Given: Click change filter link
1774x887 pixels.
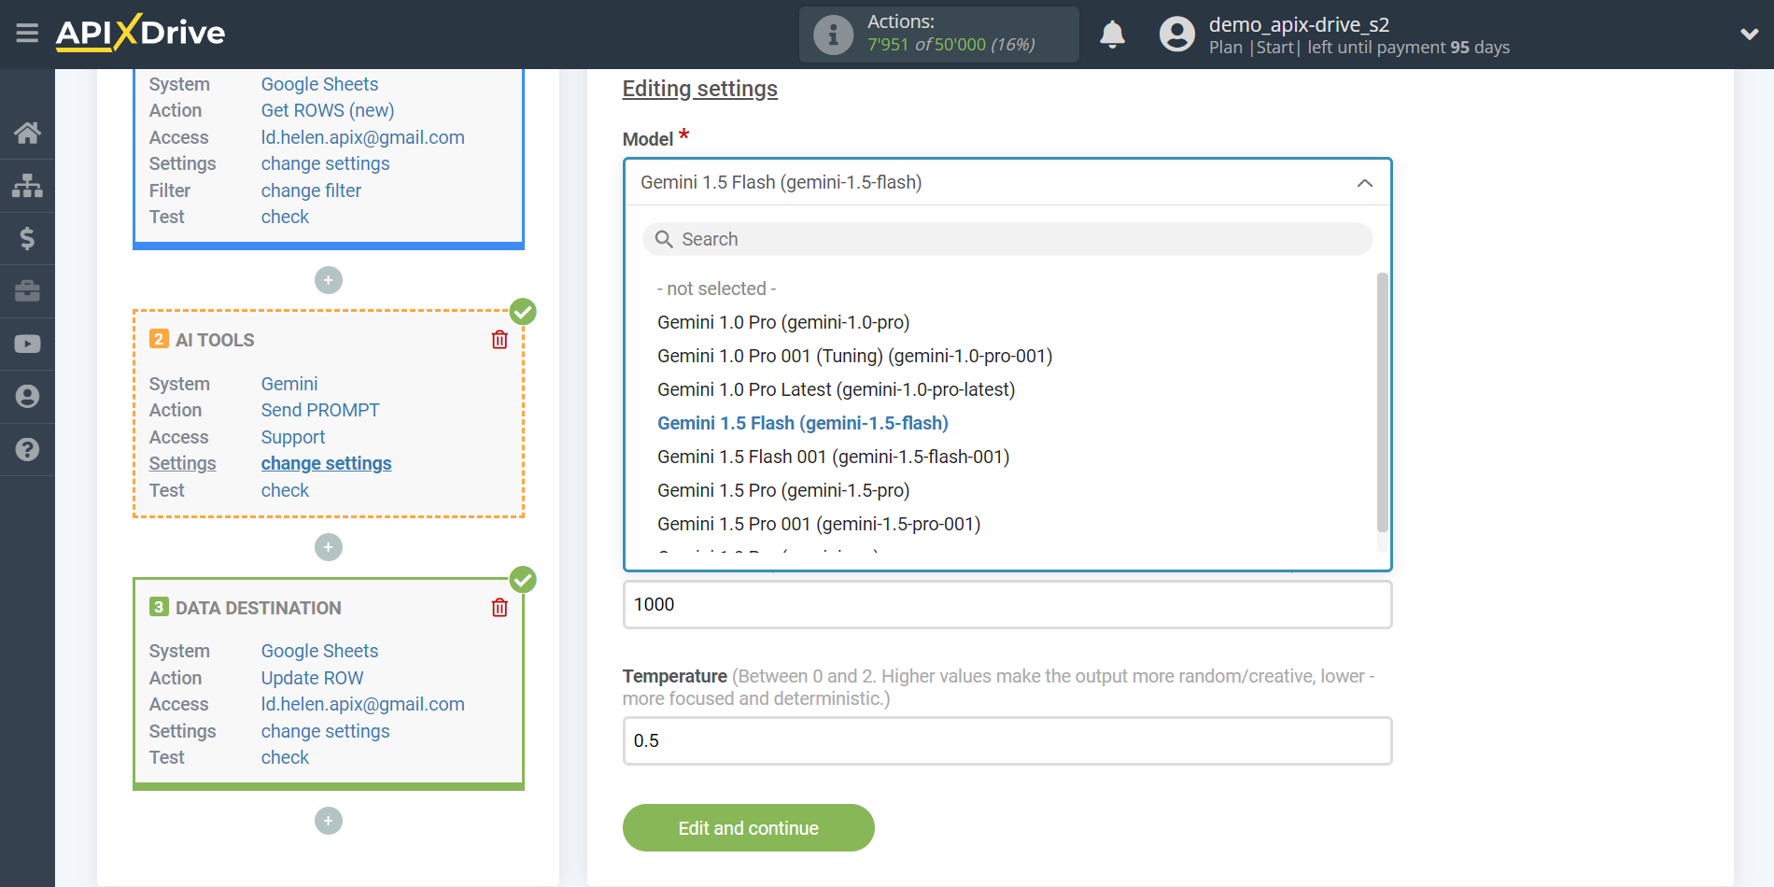Looking at the screenshot, I should [311, 190].
